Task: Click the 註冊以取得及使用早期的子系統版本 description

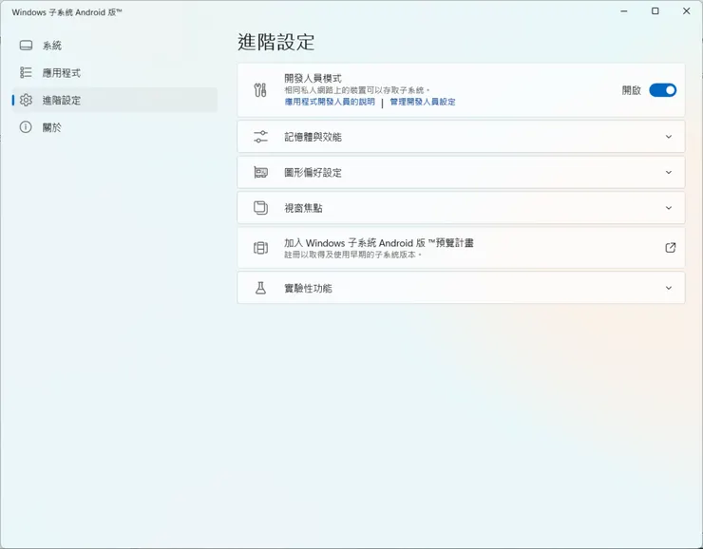Action: coord(353,255)
